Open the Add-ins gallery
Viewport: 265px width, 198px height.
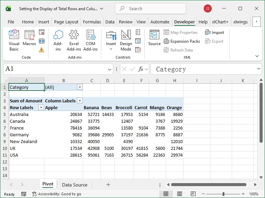[x=58, y=40]
